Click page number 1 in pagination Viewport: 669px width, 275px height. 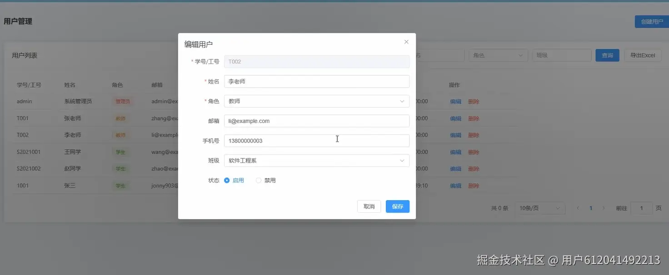pos(591,208)
